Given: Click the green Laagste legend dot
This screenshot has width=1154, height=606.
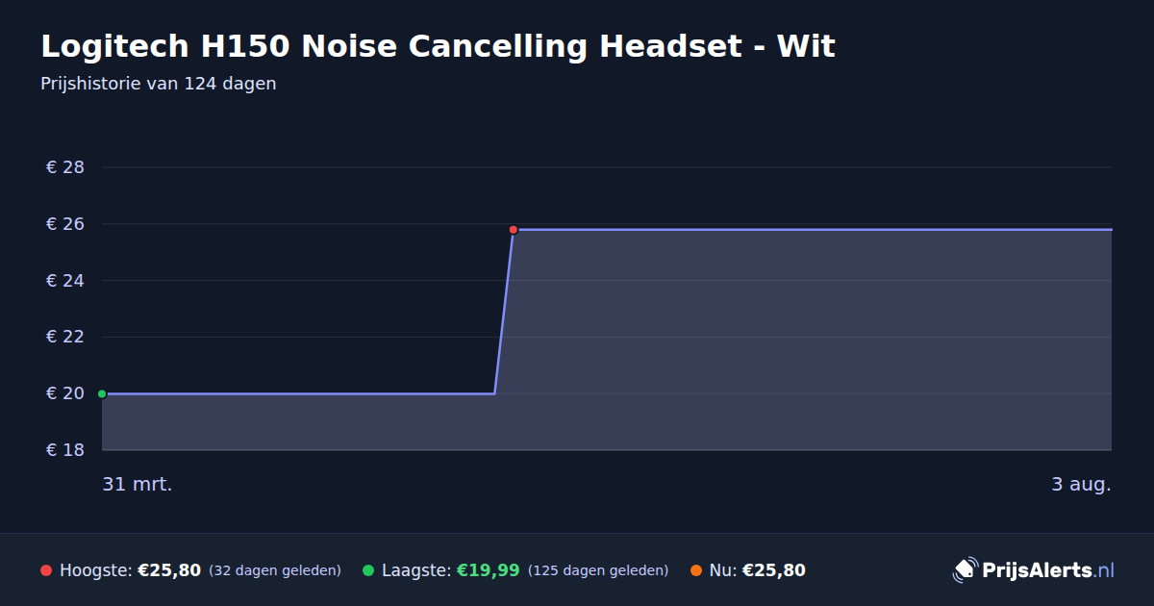Looking at the screenshot, I should pyautogui.click(x=368, y=570).
